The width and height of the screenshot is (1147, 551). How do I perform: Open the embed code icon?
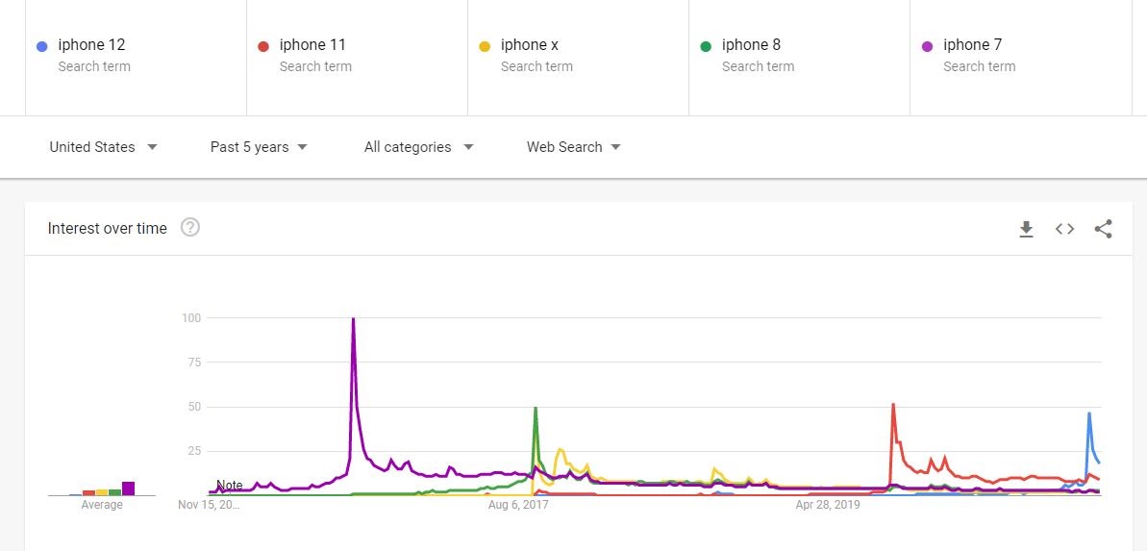(x=1064, y=229)
